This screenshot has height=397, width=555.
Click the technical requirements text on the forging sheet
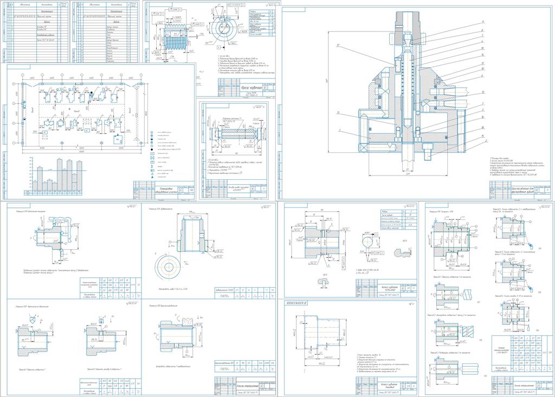click(383, 362)
